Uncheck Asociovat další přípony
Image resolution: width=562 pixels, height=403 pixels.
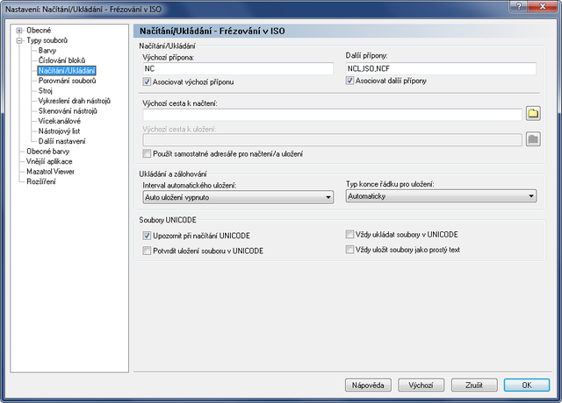click(x=349, y=81)
